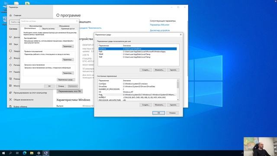Click the Планшет tablet icon in sidebar
277x156 pixels.
click(x=10, y=79)
